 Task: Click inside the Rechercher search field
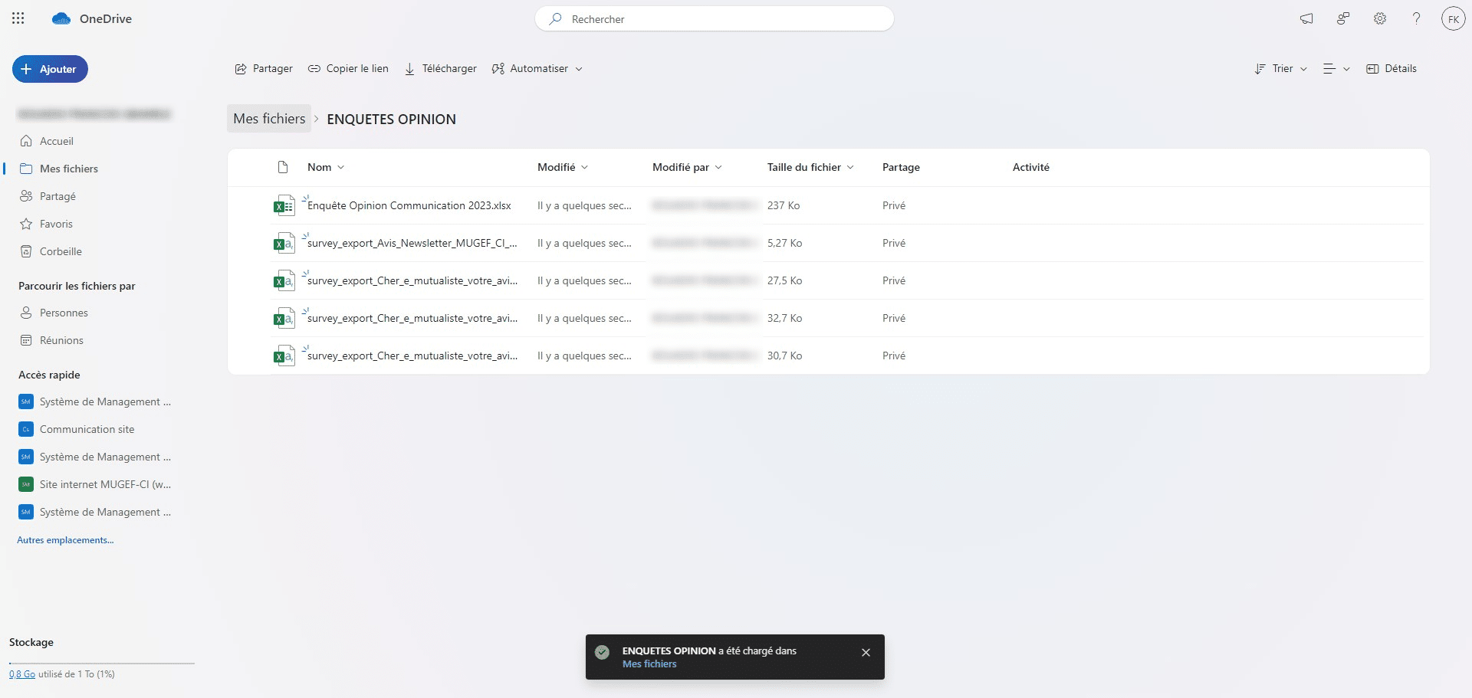tap(715, 18)
